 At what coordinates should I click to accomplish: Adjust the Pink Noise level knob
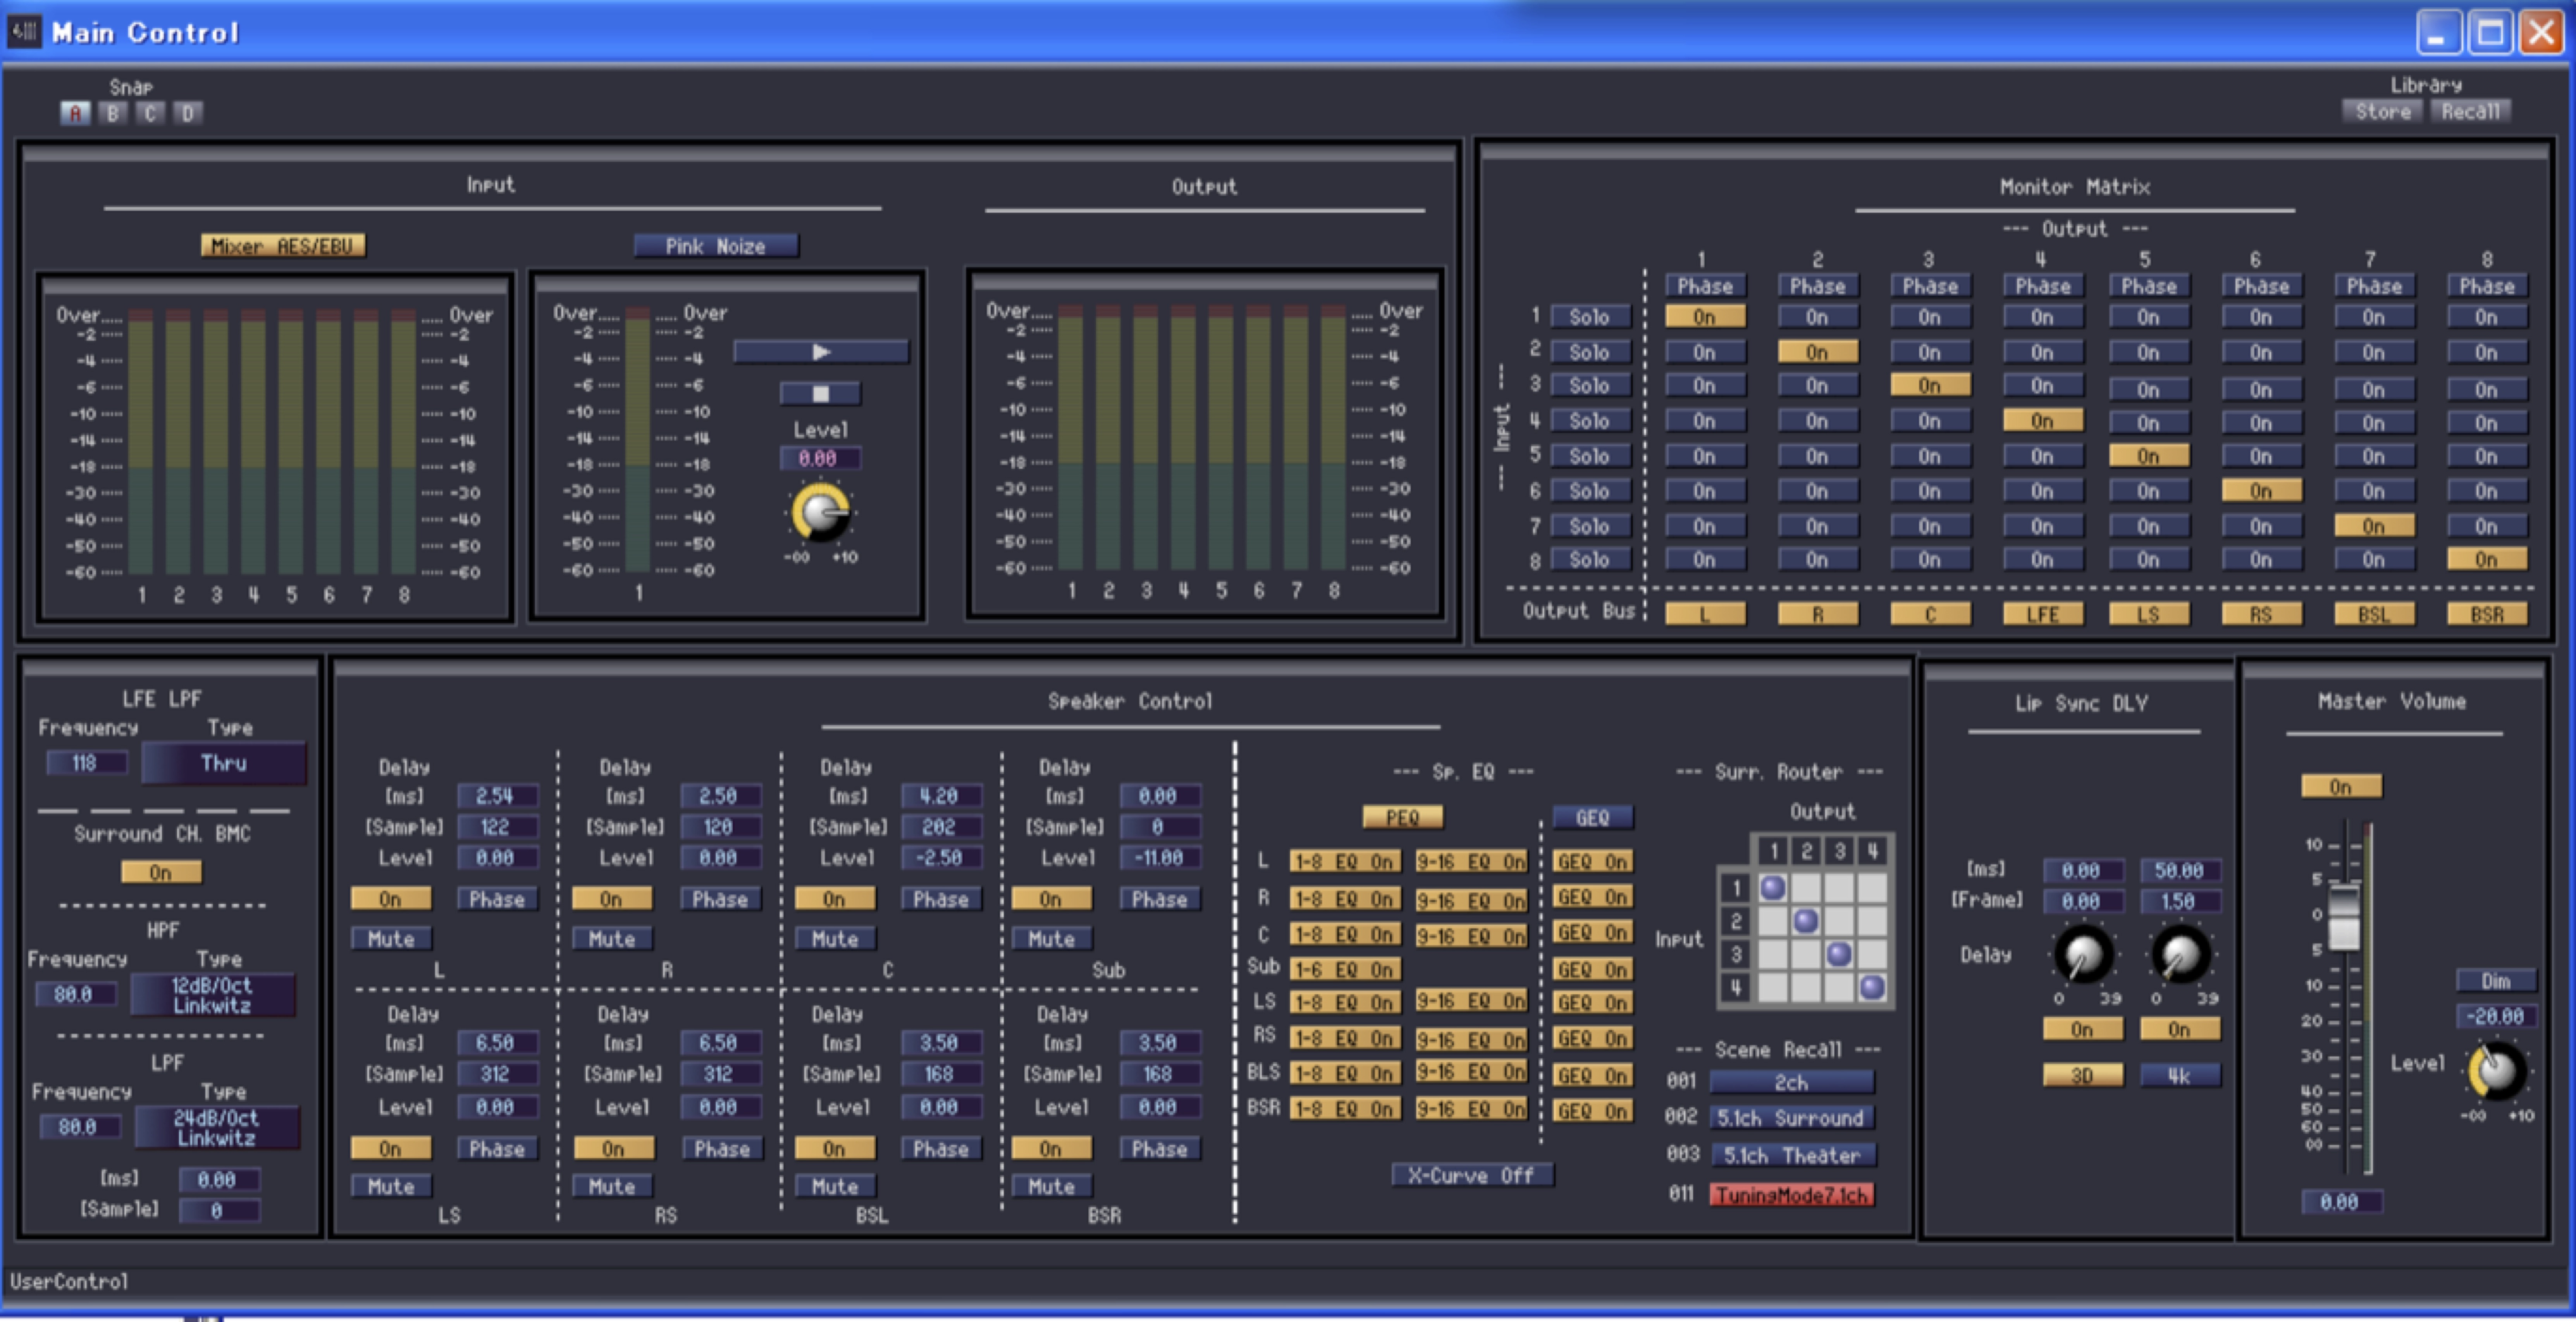pos(820,513)
